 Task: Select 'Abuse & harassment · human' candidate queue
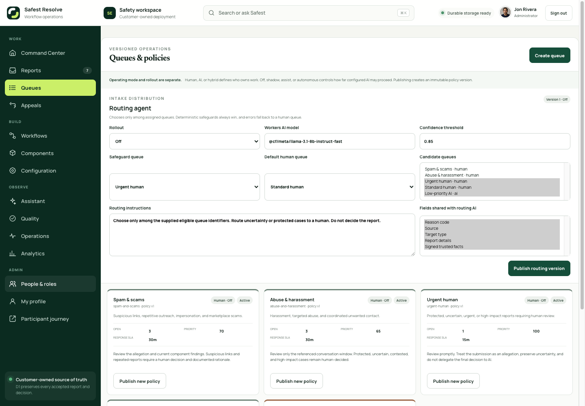[492, 175]
